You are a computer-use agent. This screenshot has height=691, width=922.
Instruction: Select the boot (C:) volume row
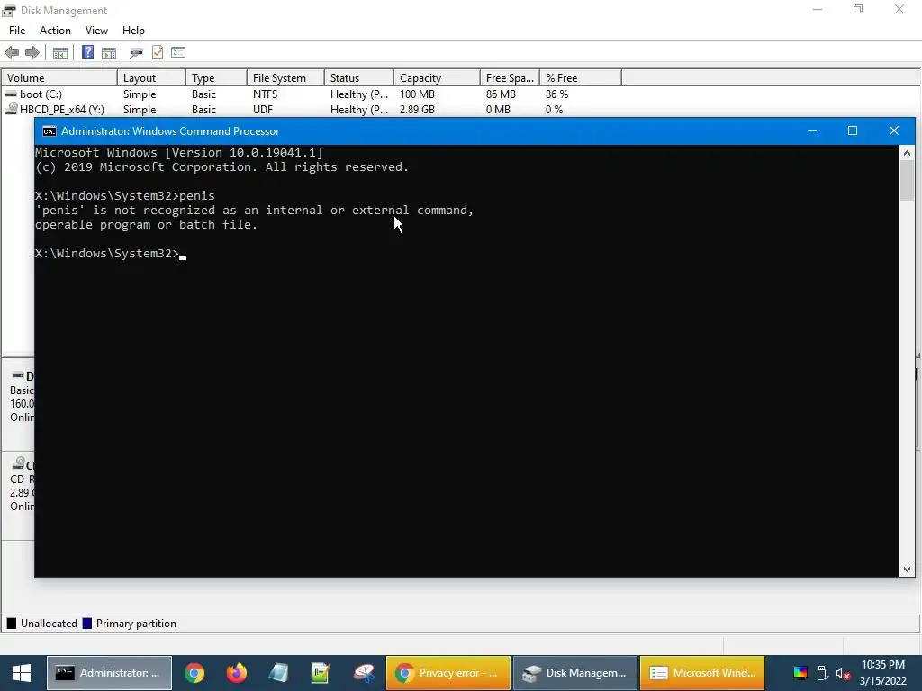[312, 94]
